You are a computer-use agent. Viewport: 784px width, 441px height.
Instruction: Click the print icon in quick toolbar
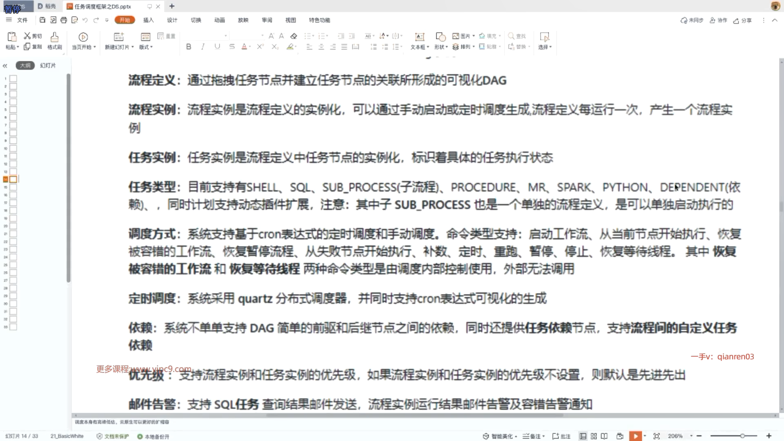pos(64,20)
